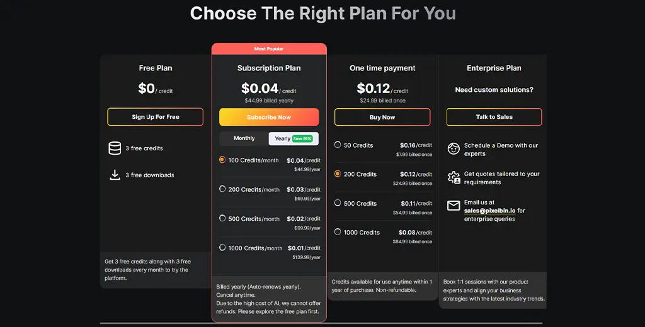Choose the 500 Credits/month subscription
This screenshot has height=327, width=645.
222,218
